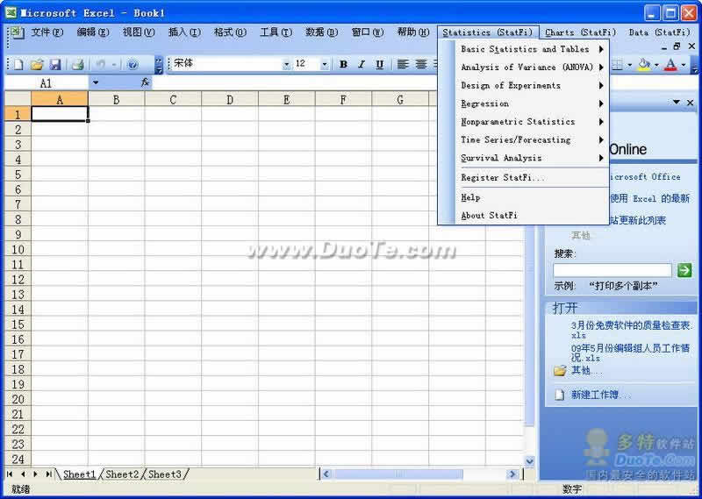Click the task pane search input field
702x499 pixels.
click(612, 270)
